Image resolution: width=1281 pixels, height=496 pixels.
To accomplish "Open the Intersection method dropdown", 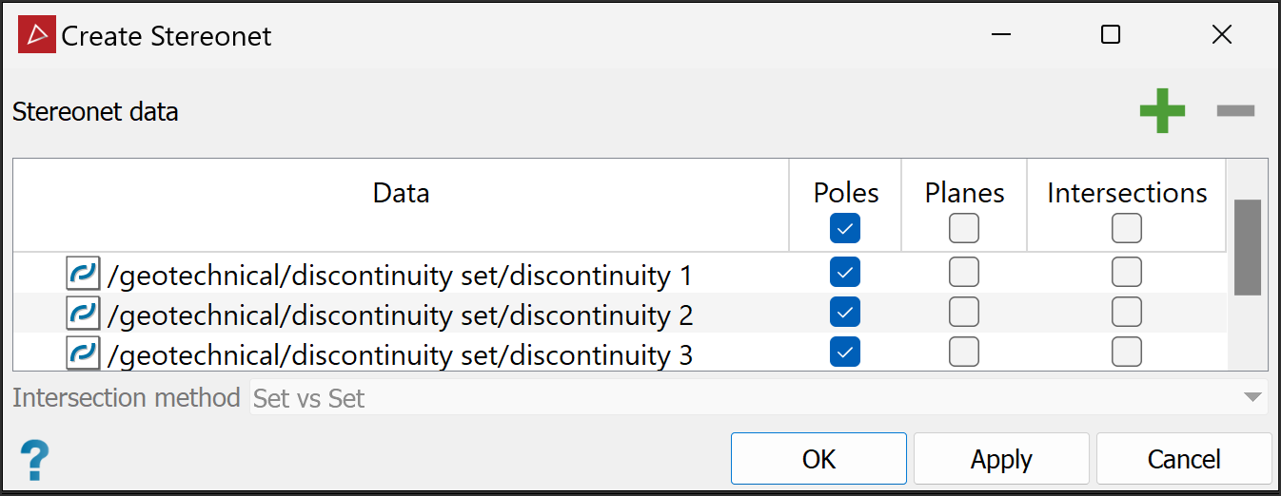I will click(759, 398).
